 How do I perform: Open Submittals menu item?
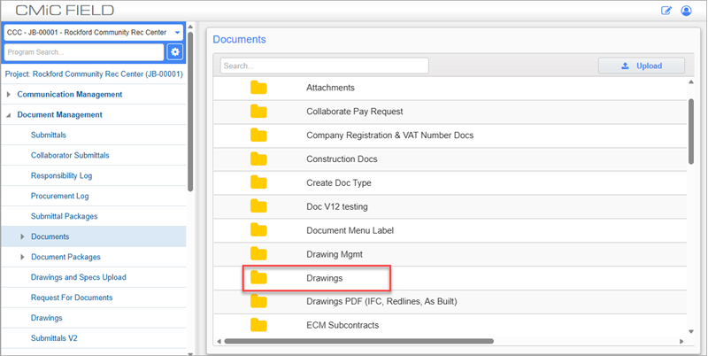[x=49, y=135]
